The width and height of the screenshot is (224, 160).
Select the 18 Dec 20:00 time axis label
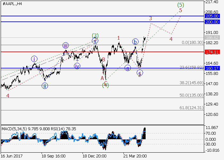[x=94, y=156]
